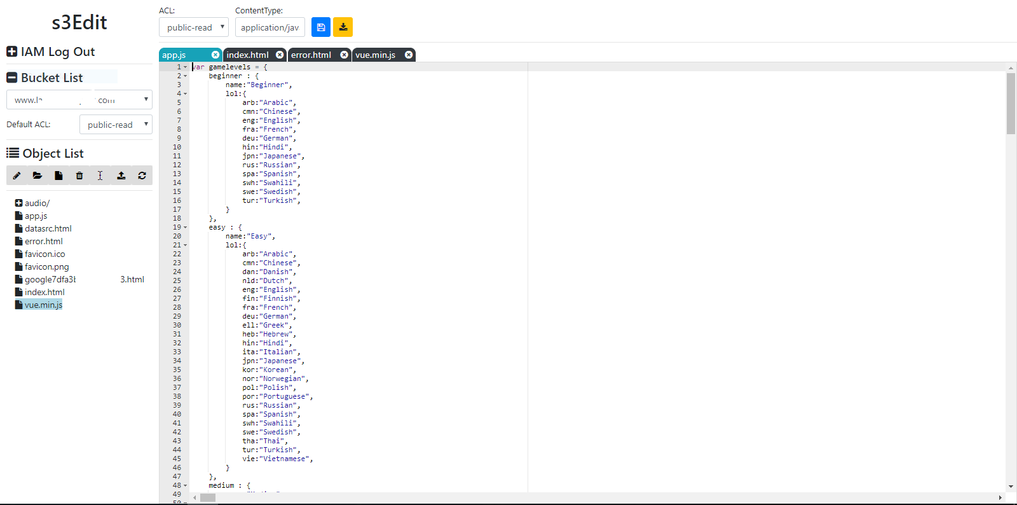The width and height of the screenshot is (1017, 505).
Task: Click the yellow download button
Action: point(343,27)
